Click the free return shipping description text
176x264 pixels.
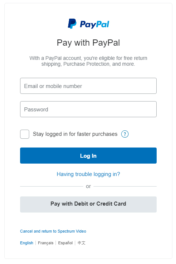88,61
